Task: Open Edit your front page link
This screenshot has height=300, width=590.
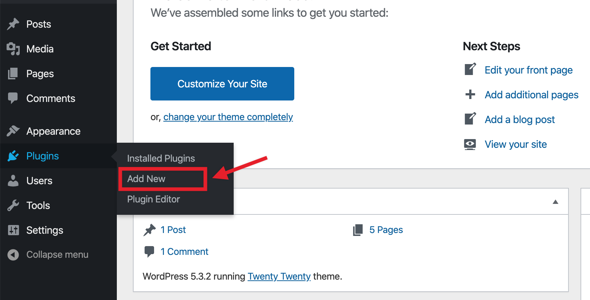Action: tap(528, 70)
